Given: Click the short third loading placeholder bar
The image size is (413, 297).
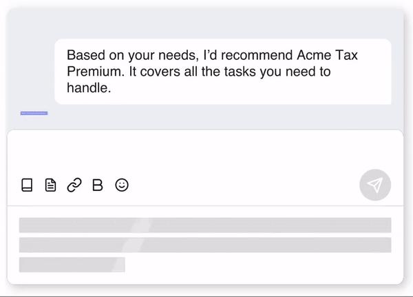Looking at the screenshot, I should pyautogui.click(x=72, y=265).
